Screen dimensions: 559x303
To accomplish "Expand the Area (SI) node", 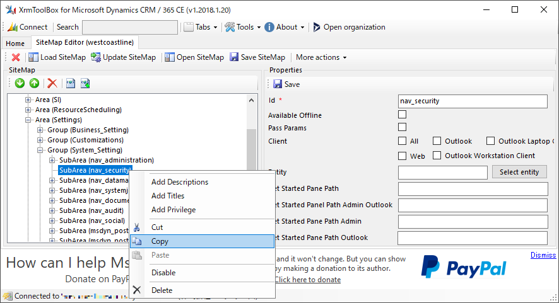I will point(28,100).
